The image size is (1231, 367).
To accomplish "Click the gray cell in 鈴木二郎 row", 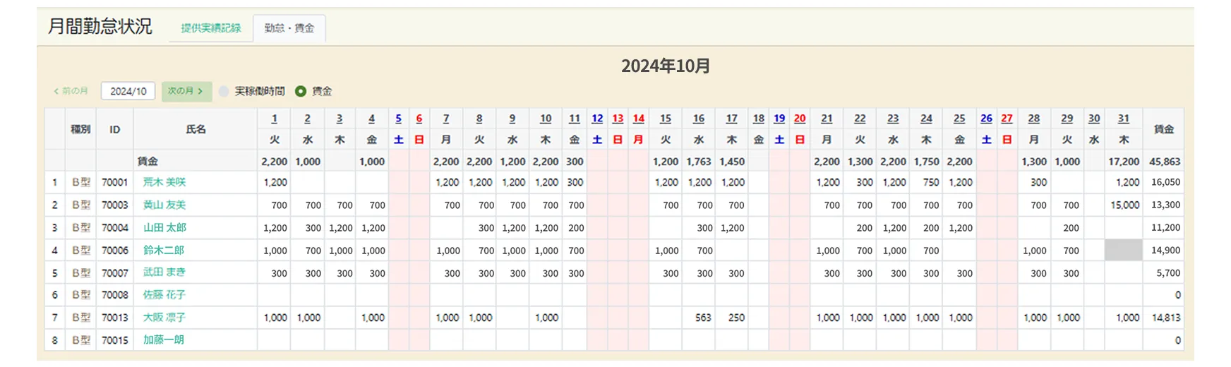I will tap(1123, 250).
